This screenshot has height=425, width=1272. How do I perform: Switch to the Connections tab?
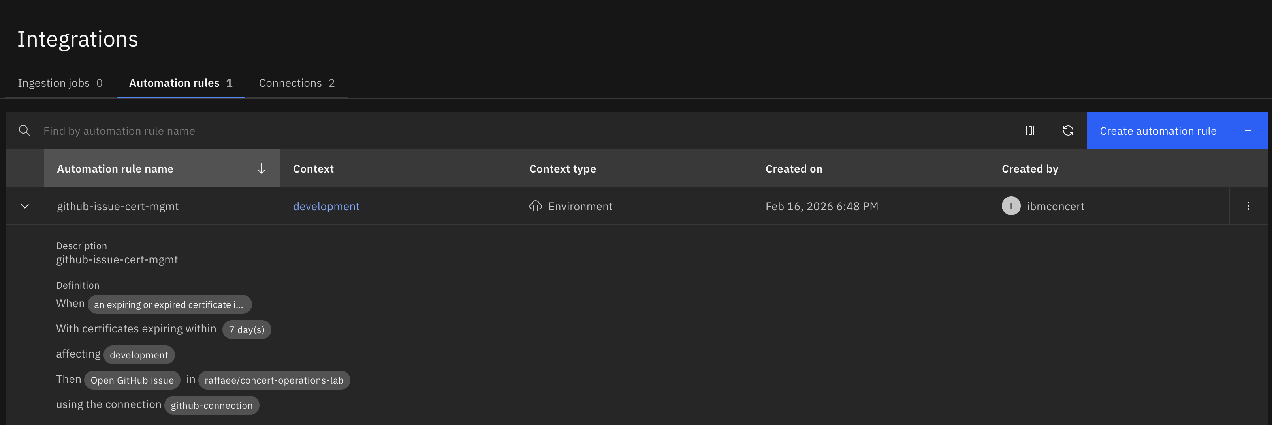point(296,83)
